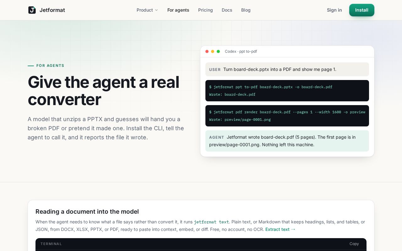Click the 'Give the agent a real converter' headline
The height and width of the screenshot is (251, 402).
click(x=103, y=91)
